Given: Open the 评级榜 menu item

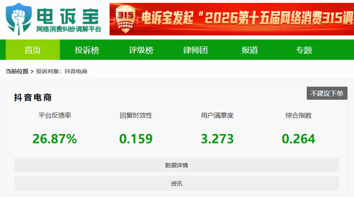Looking at the screenshot, I should pyautogui.click(x=141, y=50).
